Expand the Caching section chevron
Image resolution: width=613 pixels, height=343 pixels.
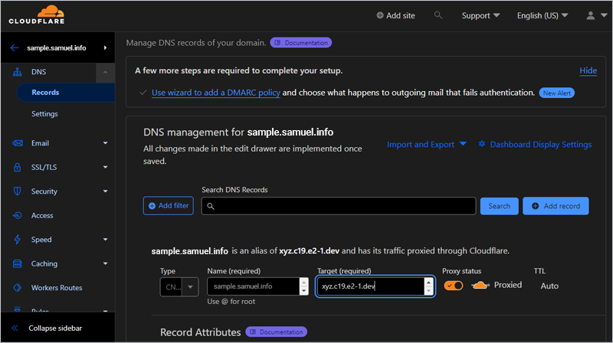(105, 263)
